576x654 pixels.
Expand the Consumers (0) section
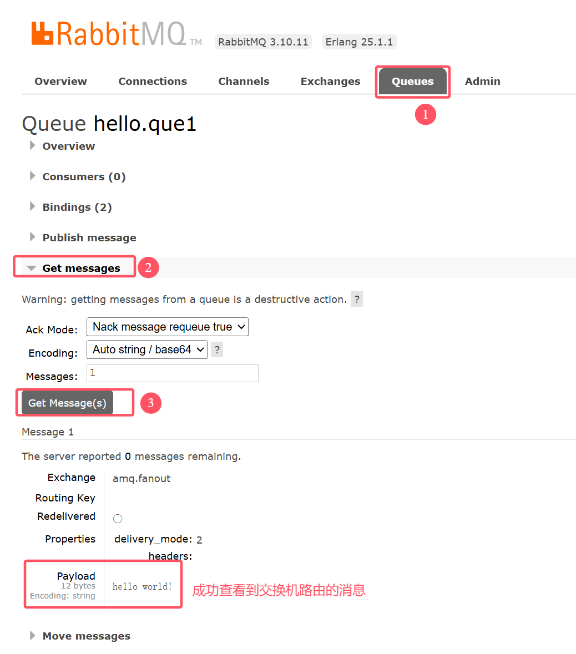pyautogui.click(x=84, y=177)
